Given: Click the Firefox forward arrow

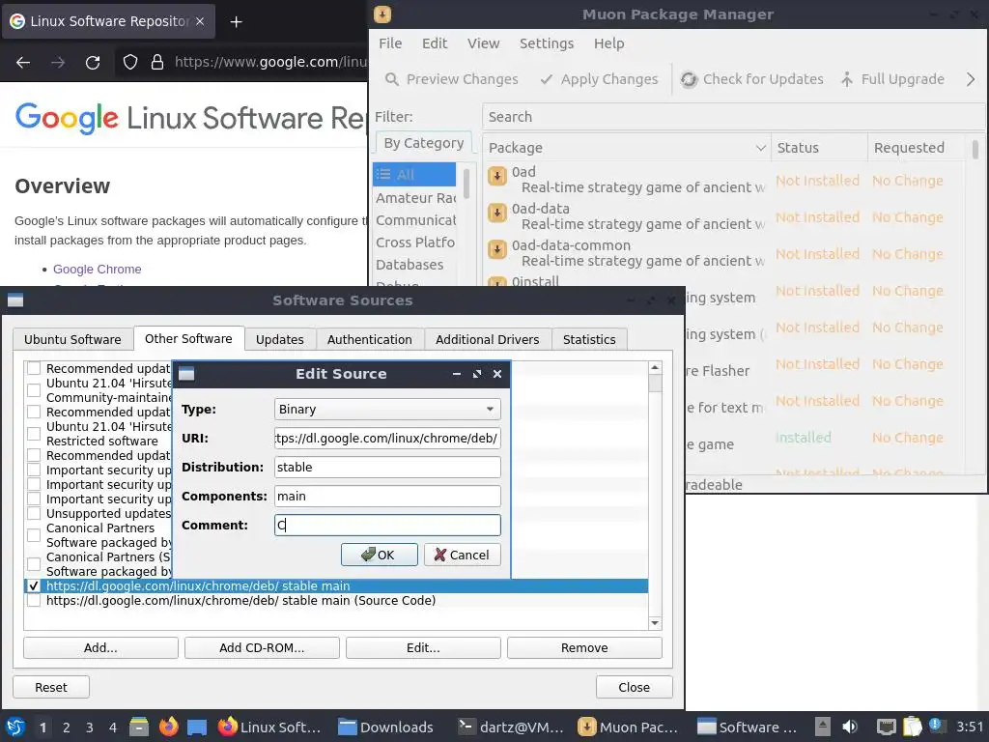Looking at the screenshot, I should [x=58, y=62].
